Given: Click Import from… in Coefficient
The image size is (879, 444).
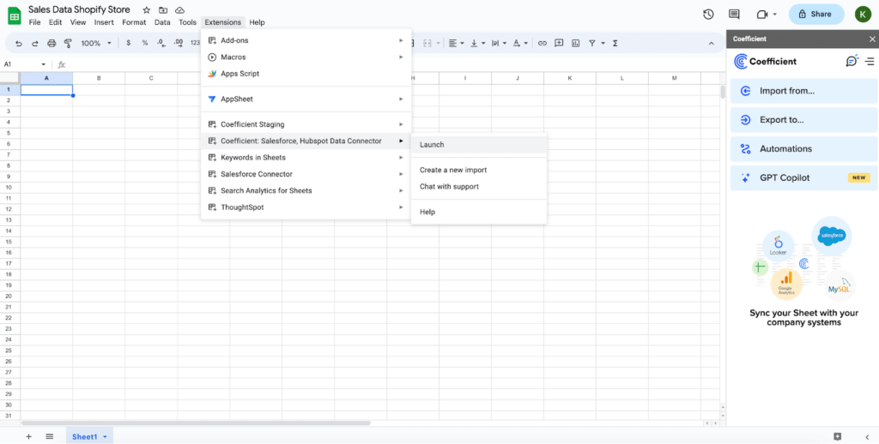Looking at the screenshot, I should point(803,91).
